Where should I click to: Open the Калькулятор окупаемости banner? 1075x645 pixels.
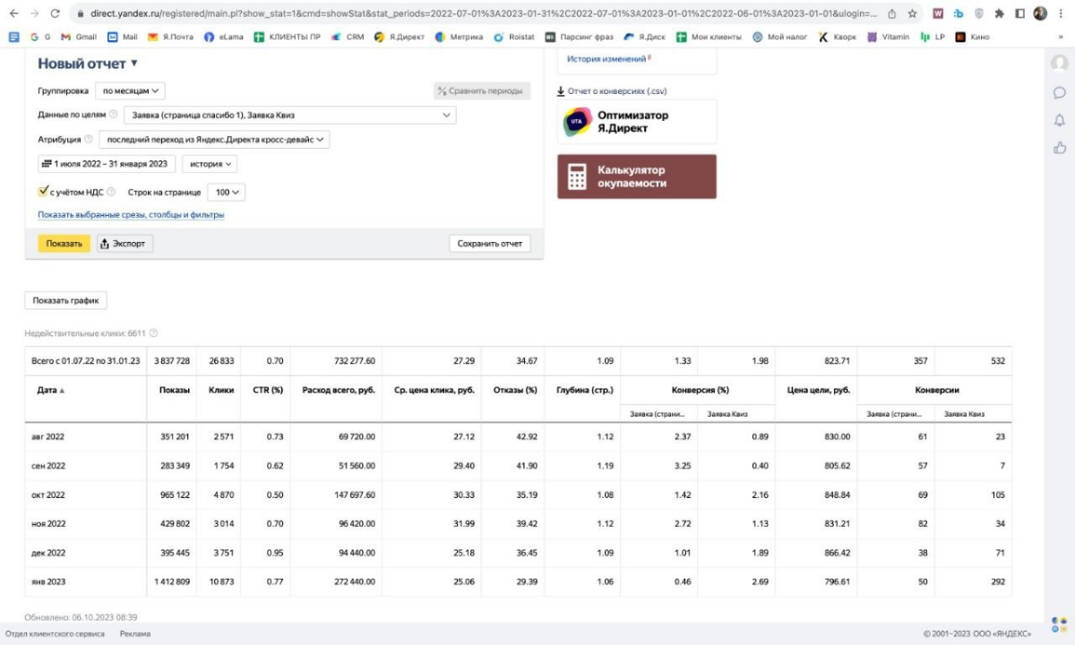tap(637, 176)
